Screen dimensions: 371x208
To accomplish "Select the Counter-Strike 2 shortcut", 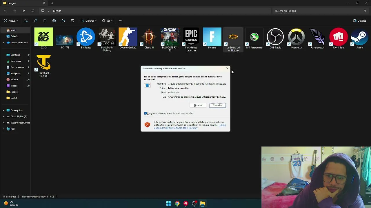I will coord(128,38).
